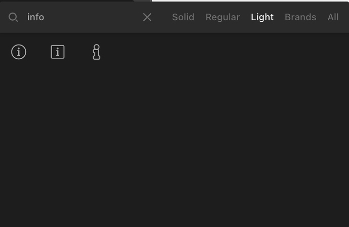349x227 pixels.
Task: Select the Light style tab
Action: 262,17
